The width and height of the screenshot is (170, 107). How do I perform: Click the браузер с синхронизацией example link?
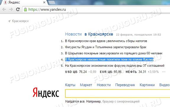(x=121, y=101)
